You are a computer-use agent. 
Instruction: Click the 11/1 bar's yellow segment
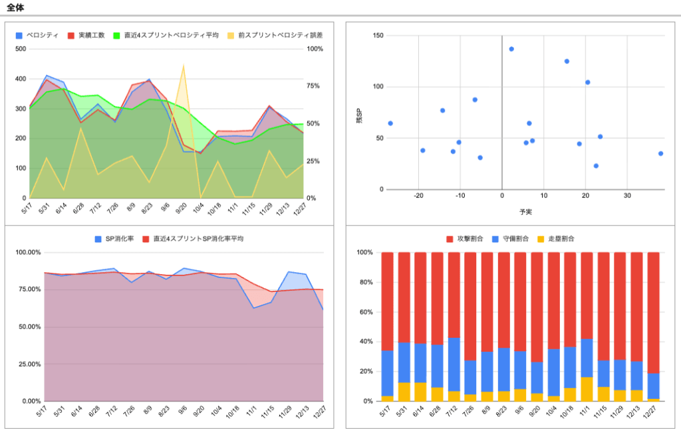(x=587, y=390)
